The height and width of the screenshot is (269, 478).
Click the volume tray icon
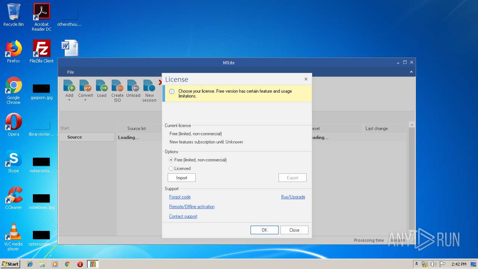point(433,264)
